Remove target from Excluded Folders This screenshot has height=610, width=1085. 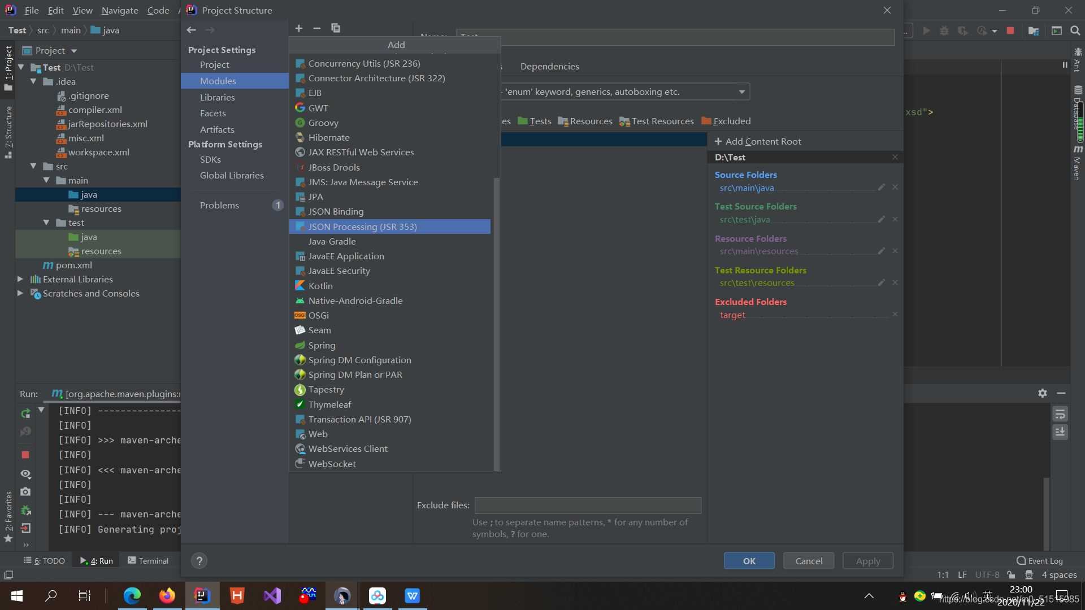point(896,314)
